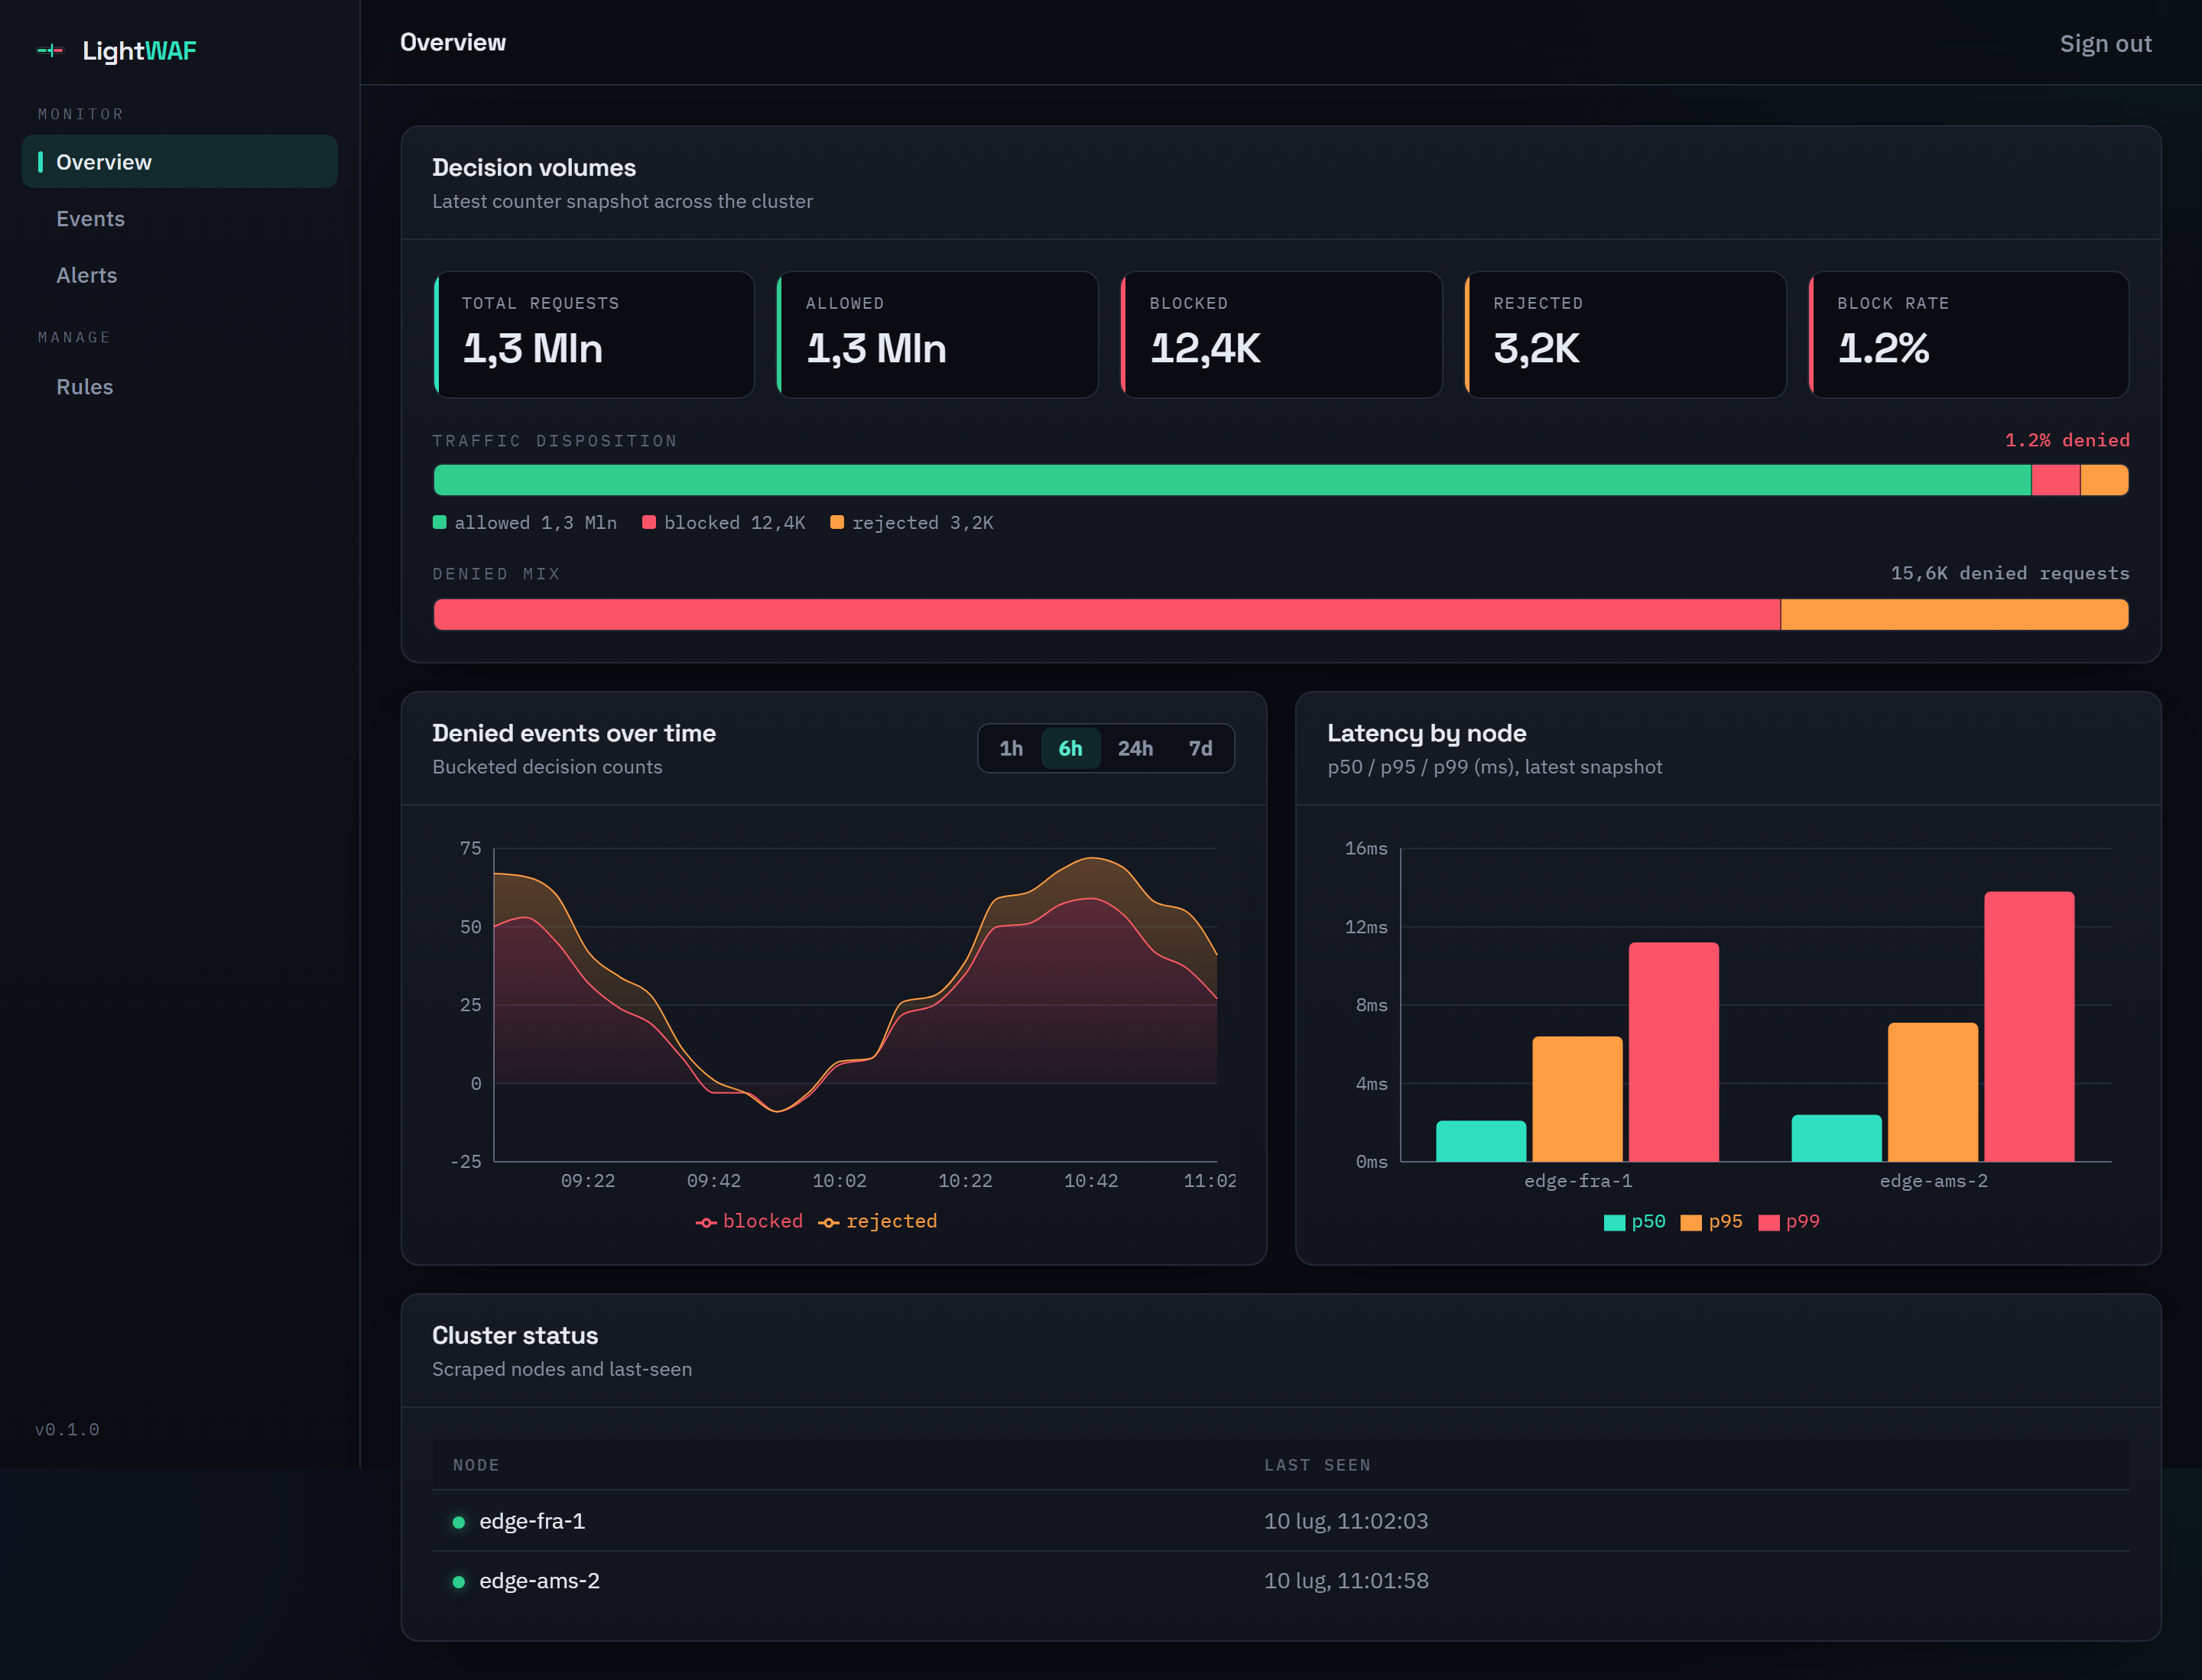The width and height of the screenshot is (2202, 1680).
Task: Click the Total Requests card
Action: [594, 335]
